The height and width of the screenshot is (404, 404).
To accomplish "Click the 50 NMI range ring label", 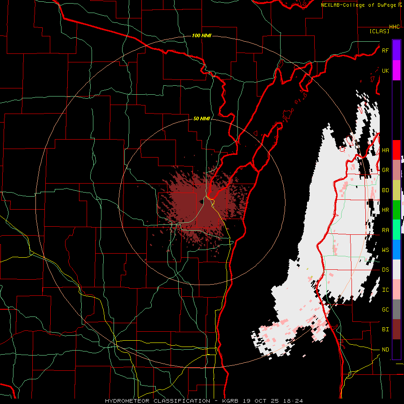I will (202, 119).
